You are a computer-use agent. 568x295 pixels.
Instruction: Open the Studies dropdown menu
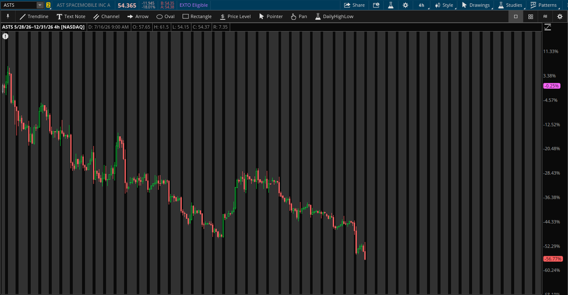510,5
